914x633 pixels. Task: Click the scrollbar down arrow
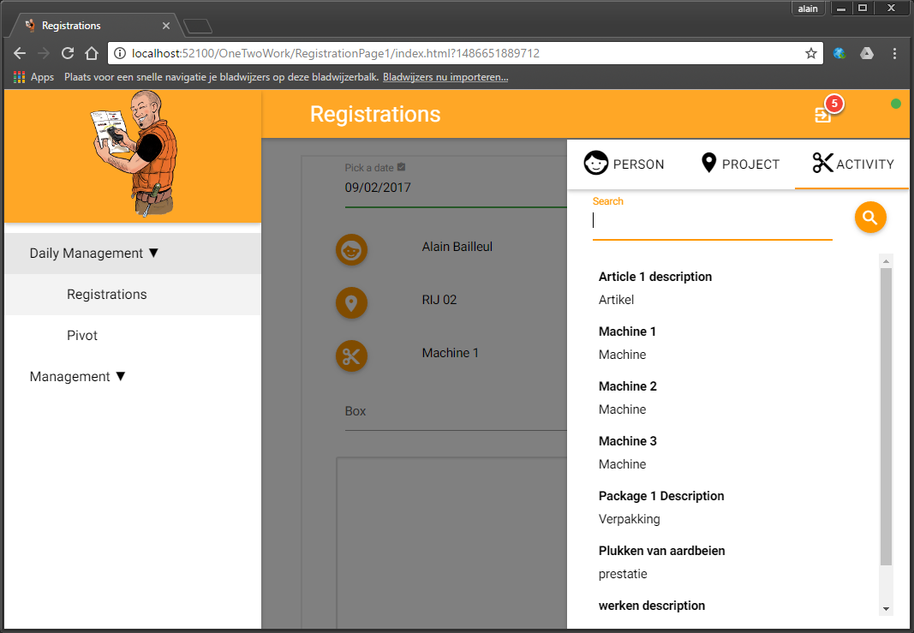click(x=886, y=608)
